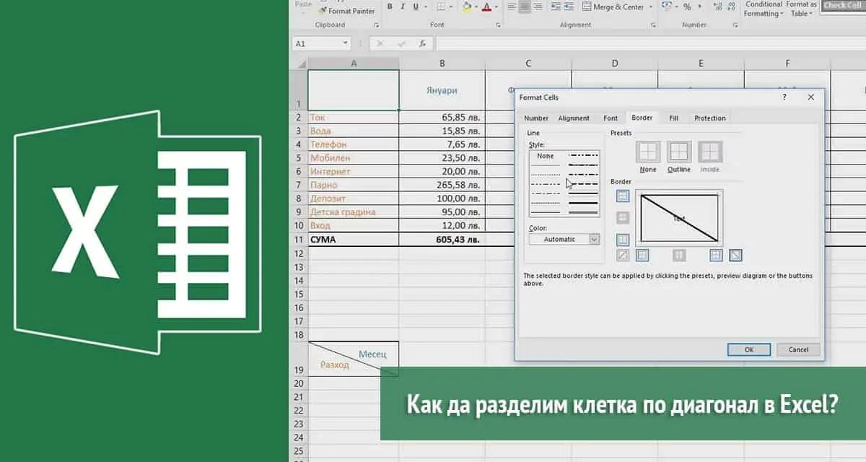Open the Format as Table menu
The width and height of the screenshot is (866, 462).
point(802,9)
